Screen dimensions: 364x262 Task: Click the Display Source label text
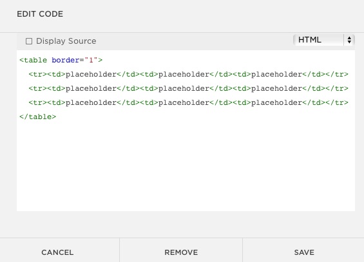tap(66, 41)
